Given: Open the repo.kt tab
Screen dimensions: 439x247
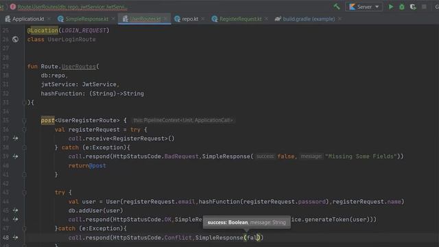Looking at the screenshot, I should (190, 19).
